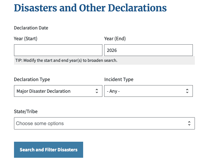
Task: Click the 'Choose some options' placeholder text
Action: pos(40,123)
